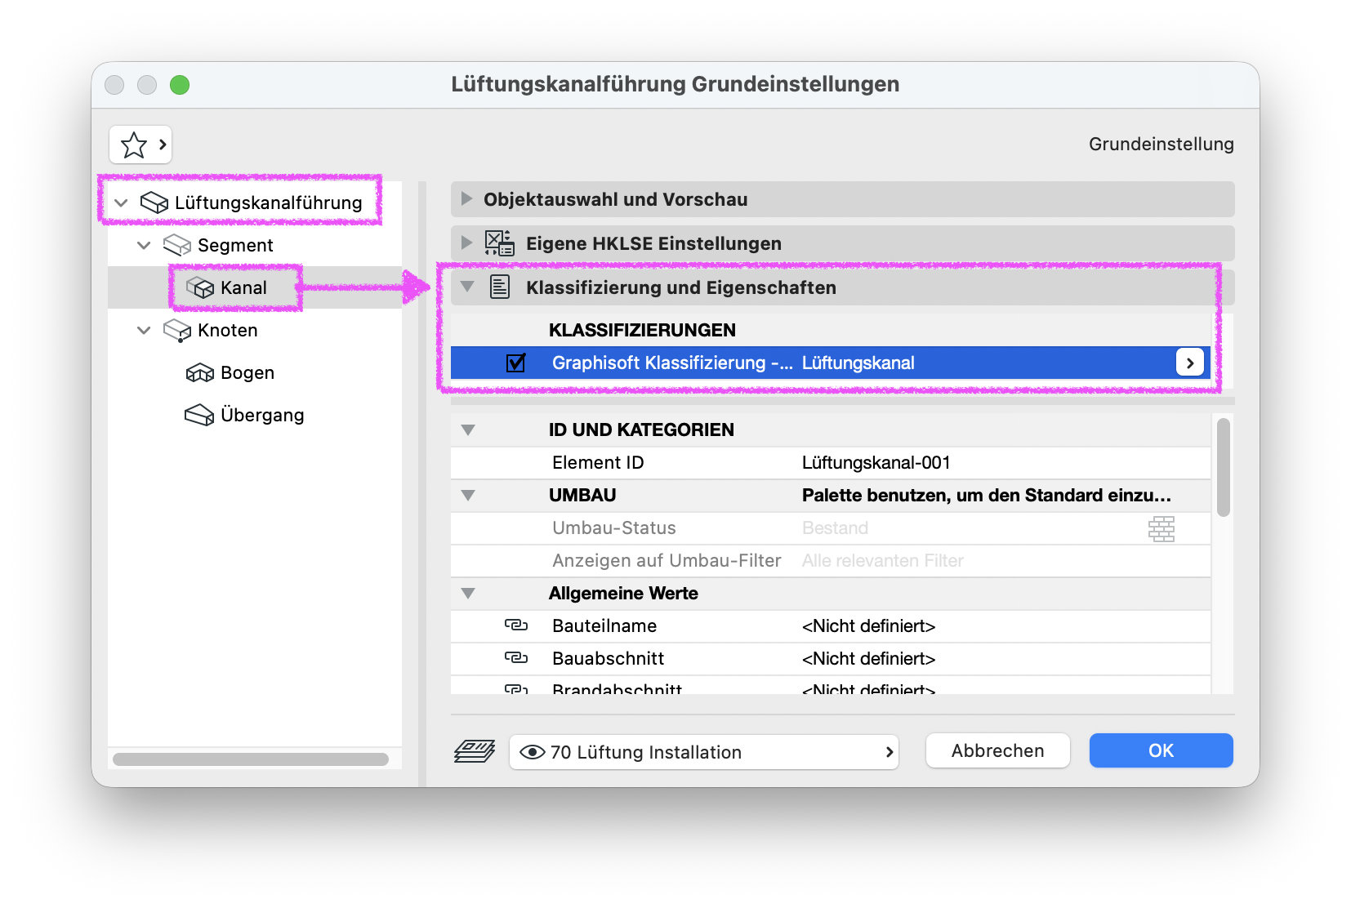Click the Eigene HKLSE Einstellungen icon
This screenshot has height=908, width=1351.
tap(499, 243)
